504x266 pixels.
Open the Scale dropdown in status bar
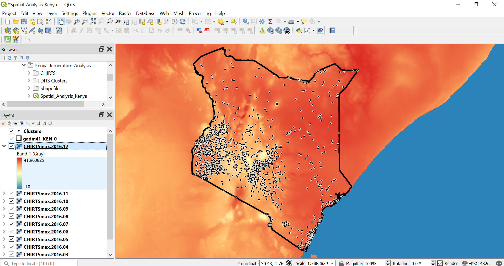point(333,263)
